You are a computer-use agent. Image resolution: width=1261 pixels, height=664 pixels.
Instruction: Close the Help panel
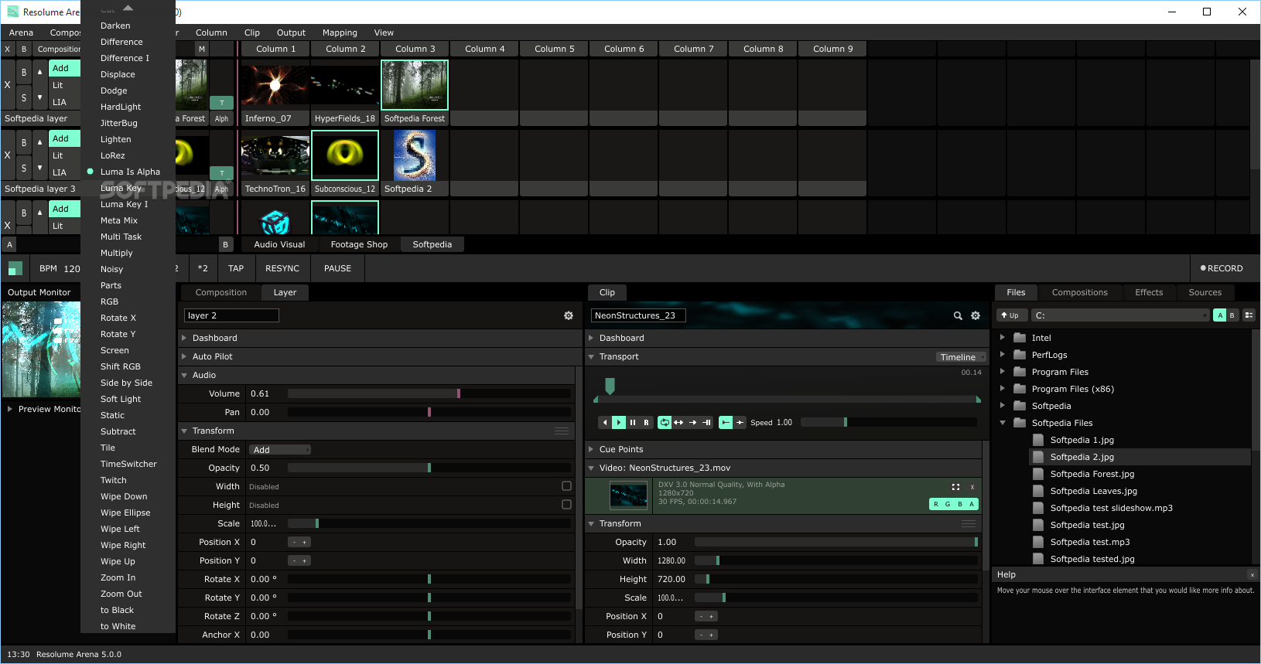[x=1252, y=574]
